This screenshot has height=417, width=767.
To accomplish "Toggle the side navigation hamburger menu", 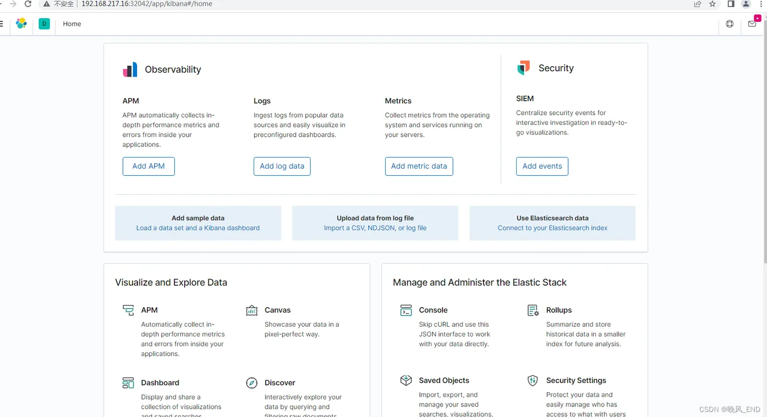I will [2, 24].
